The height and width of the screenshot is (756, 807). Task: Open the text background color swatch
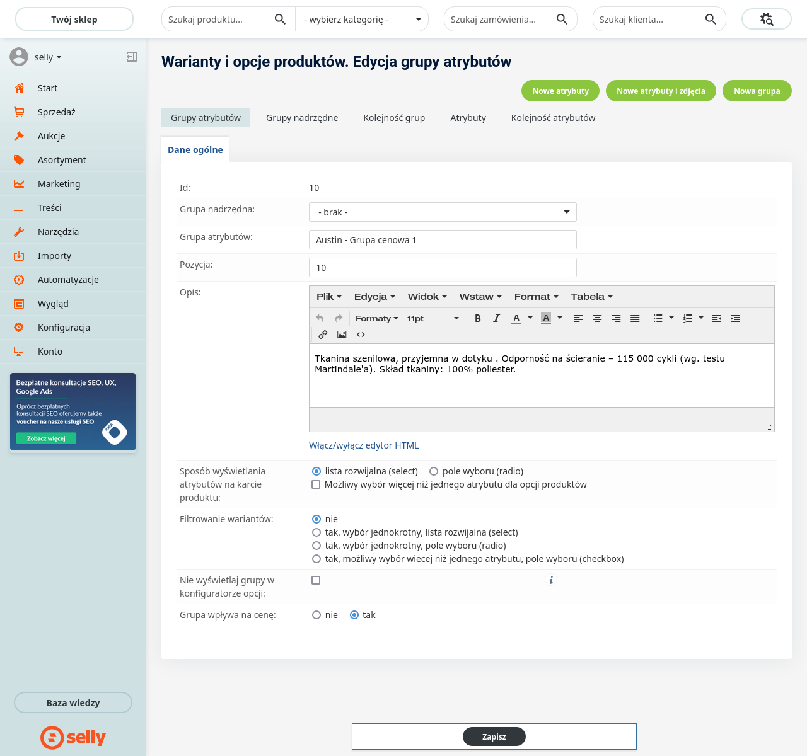546,318
